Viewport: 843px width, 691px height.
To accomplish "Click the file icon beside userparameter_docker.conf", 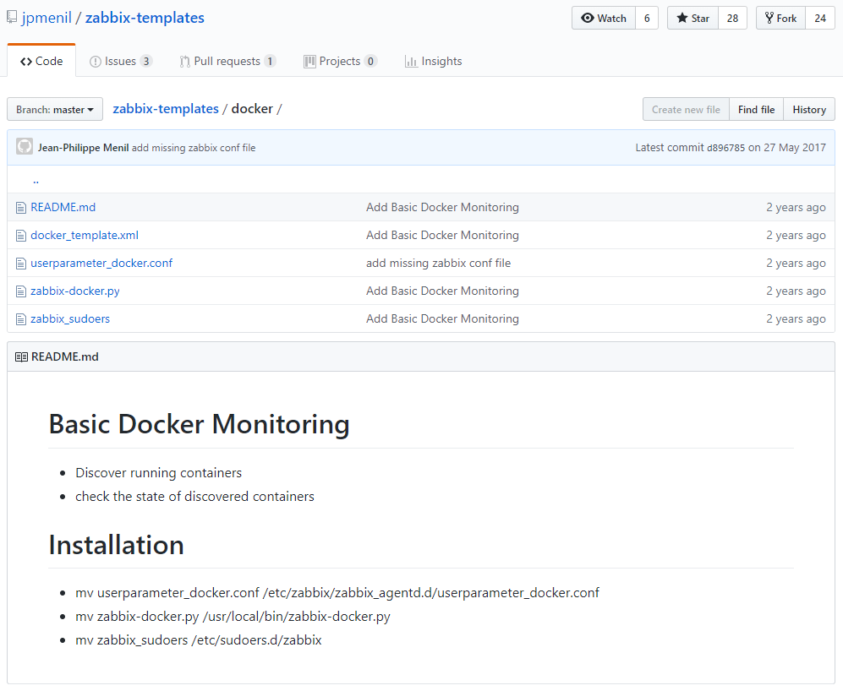I will click(x=22, y=264).
